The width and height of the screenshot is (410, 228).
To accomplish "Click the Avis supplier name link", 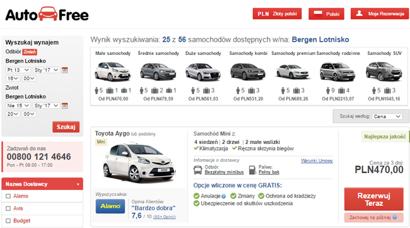I will coord(18,208).
